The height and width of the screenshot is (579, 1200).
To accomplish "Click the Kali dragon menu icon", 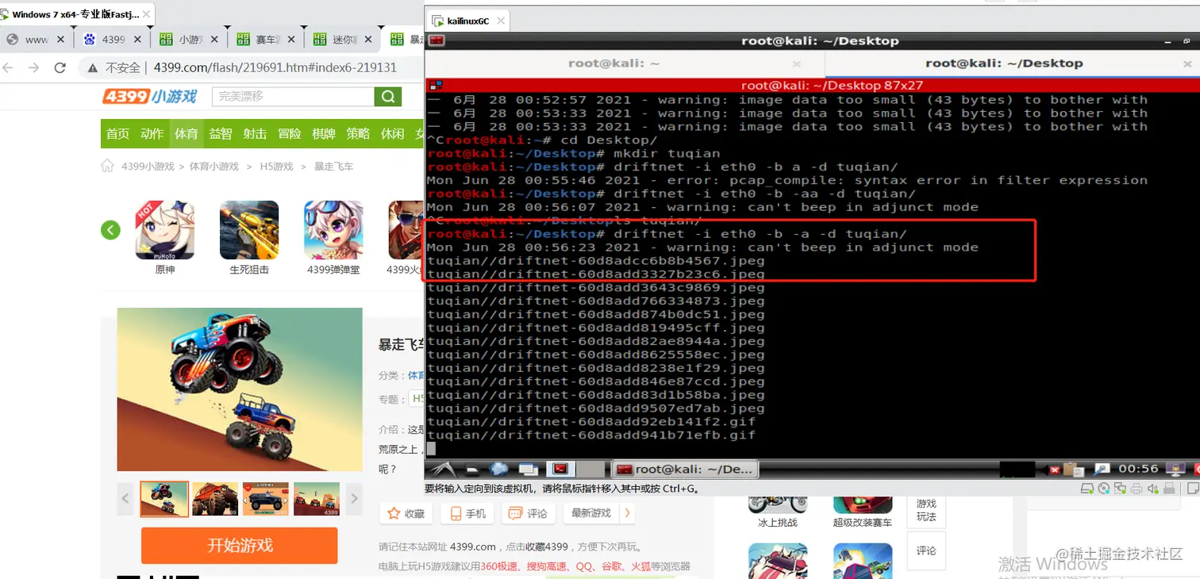I will pyautogui.click(x=442, y=469).
